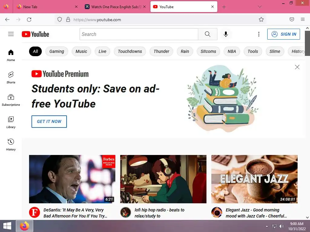Click the Firefox forward arrow

18,20
